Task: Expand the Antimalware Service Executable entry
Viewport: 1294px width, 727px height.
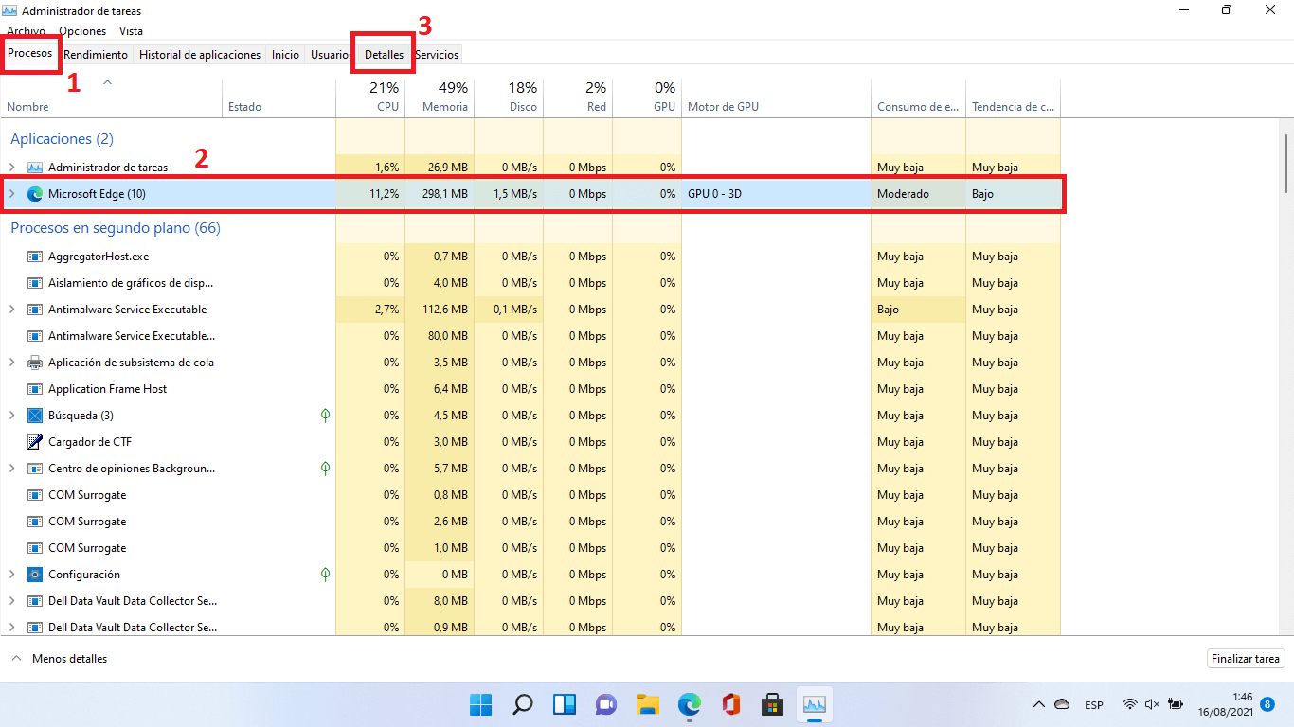Action: pyautogui.click(x=11, y=309)
